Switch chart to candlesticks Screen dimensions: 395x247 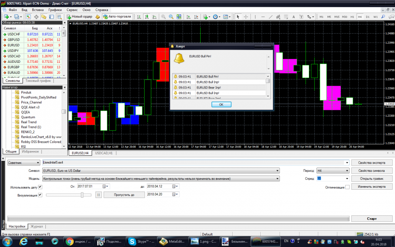coord(147,17)
